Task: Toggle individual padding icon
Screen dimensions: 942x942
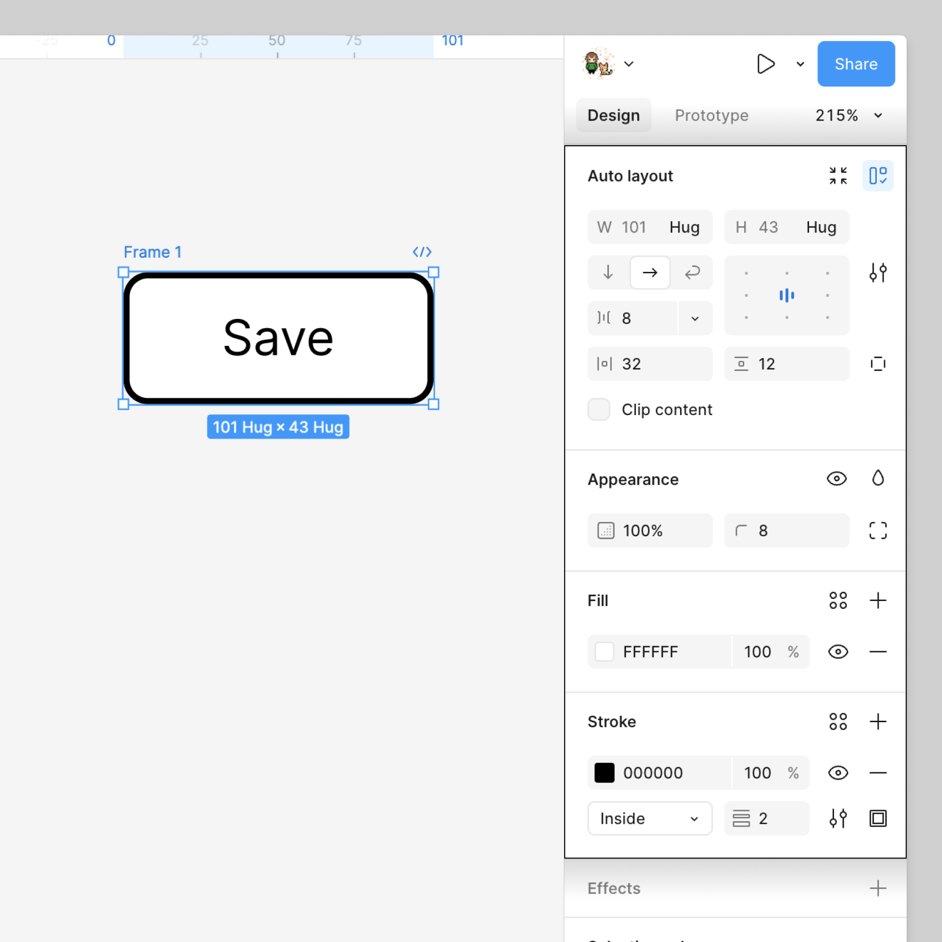Action: coord(878,364)
